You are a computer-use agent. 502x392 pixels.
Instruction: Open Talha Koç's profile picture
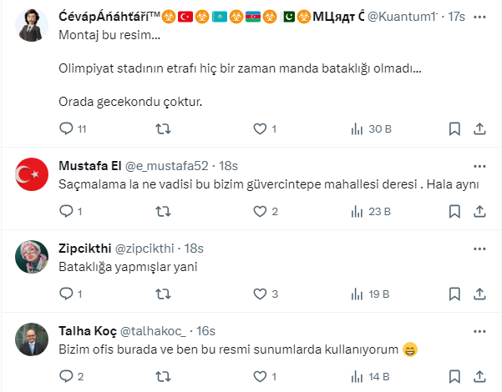click(33, 339)
